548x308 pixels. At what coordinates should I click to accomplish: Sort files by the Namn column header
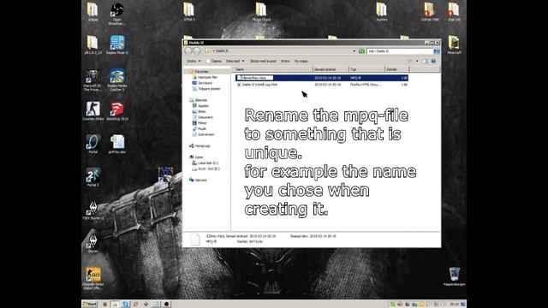click(272, 69)
